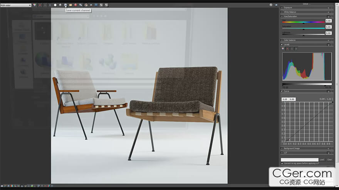Open the Levels options menu icon
This screenshot has height=190, width=339.
click(x=332, y=45)
